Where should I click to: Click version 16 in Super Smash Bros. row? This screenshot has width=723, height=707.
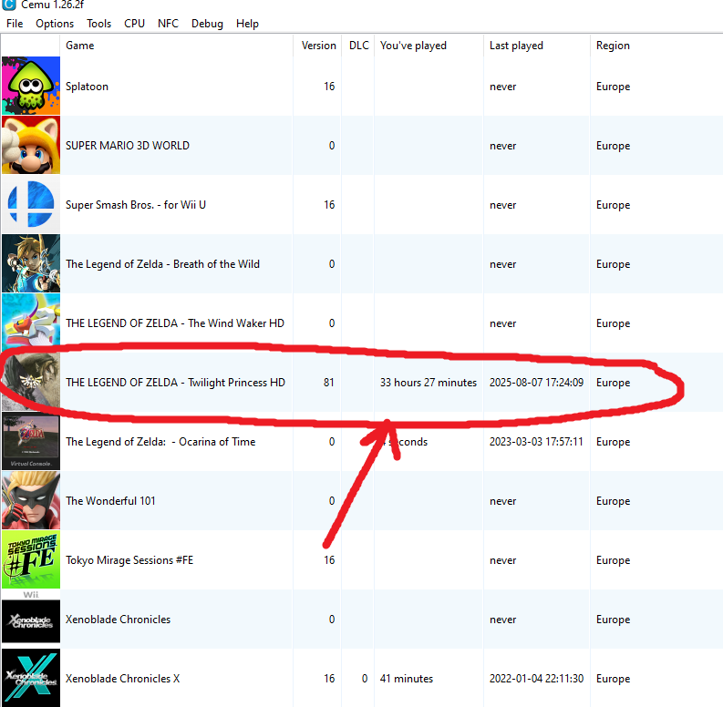pos(329,205)
